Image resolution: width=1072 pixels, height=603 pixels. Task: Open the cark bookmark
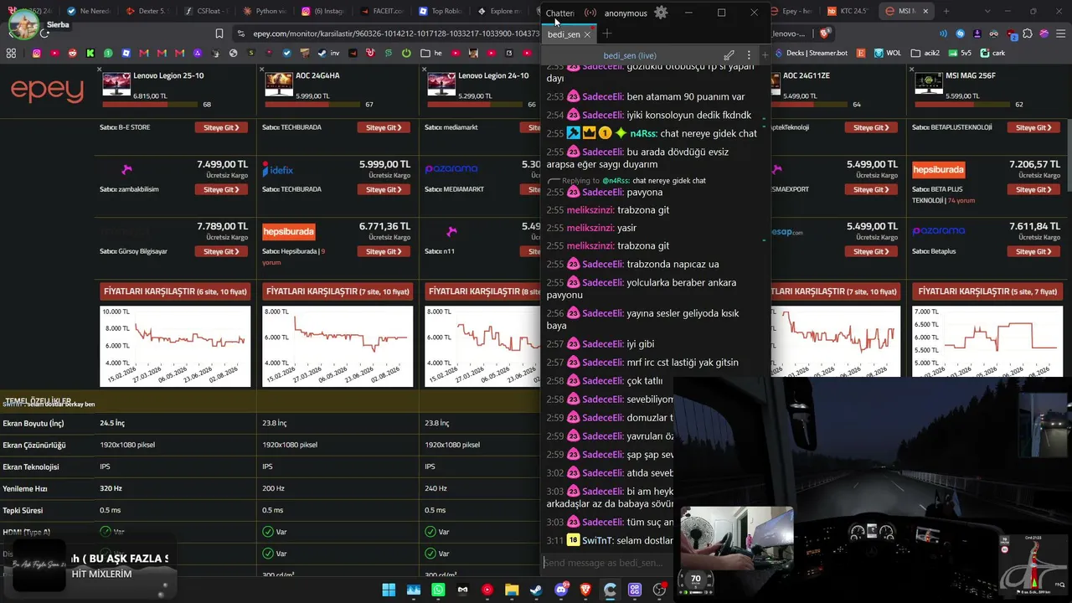(x=992, y=53)
